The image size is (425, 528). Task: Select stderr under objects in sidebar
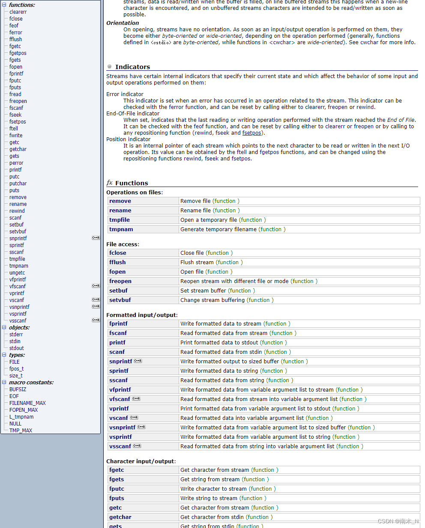(x=16, y=335)
